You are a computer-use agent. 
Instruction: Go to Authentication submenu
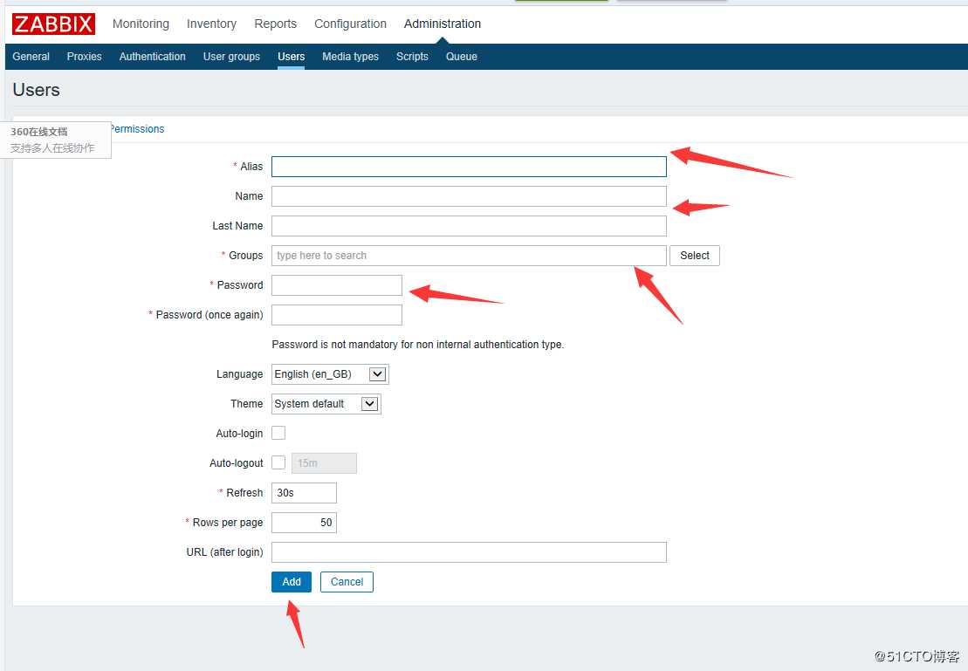tap(153, 57)
